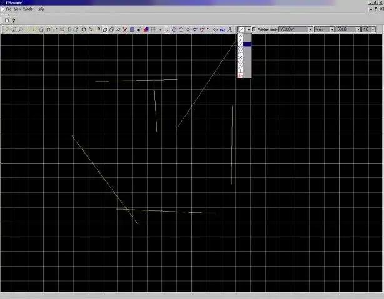
Task: Open the Window menu
Action: [29, 9]
